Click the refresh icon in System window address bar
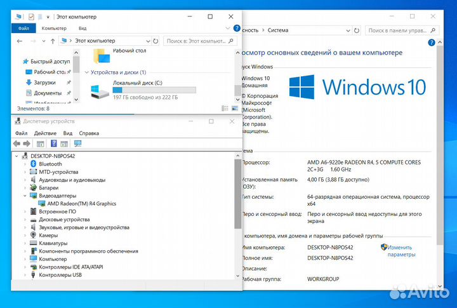The height and width of the screenshot is (308, 457). coord(357,30)
